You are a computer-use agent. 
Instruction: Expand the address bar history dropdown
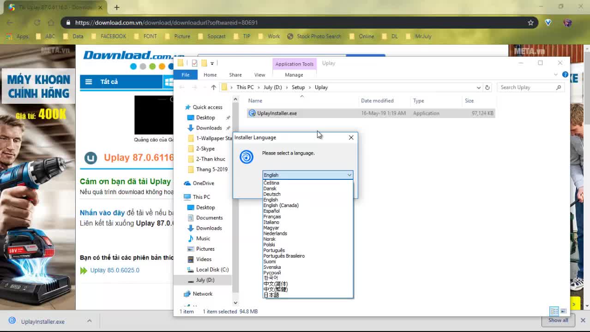[x=478, y=87]
